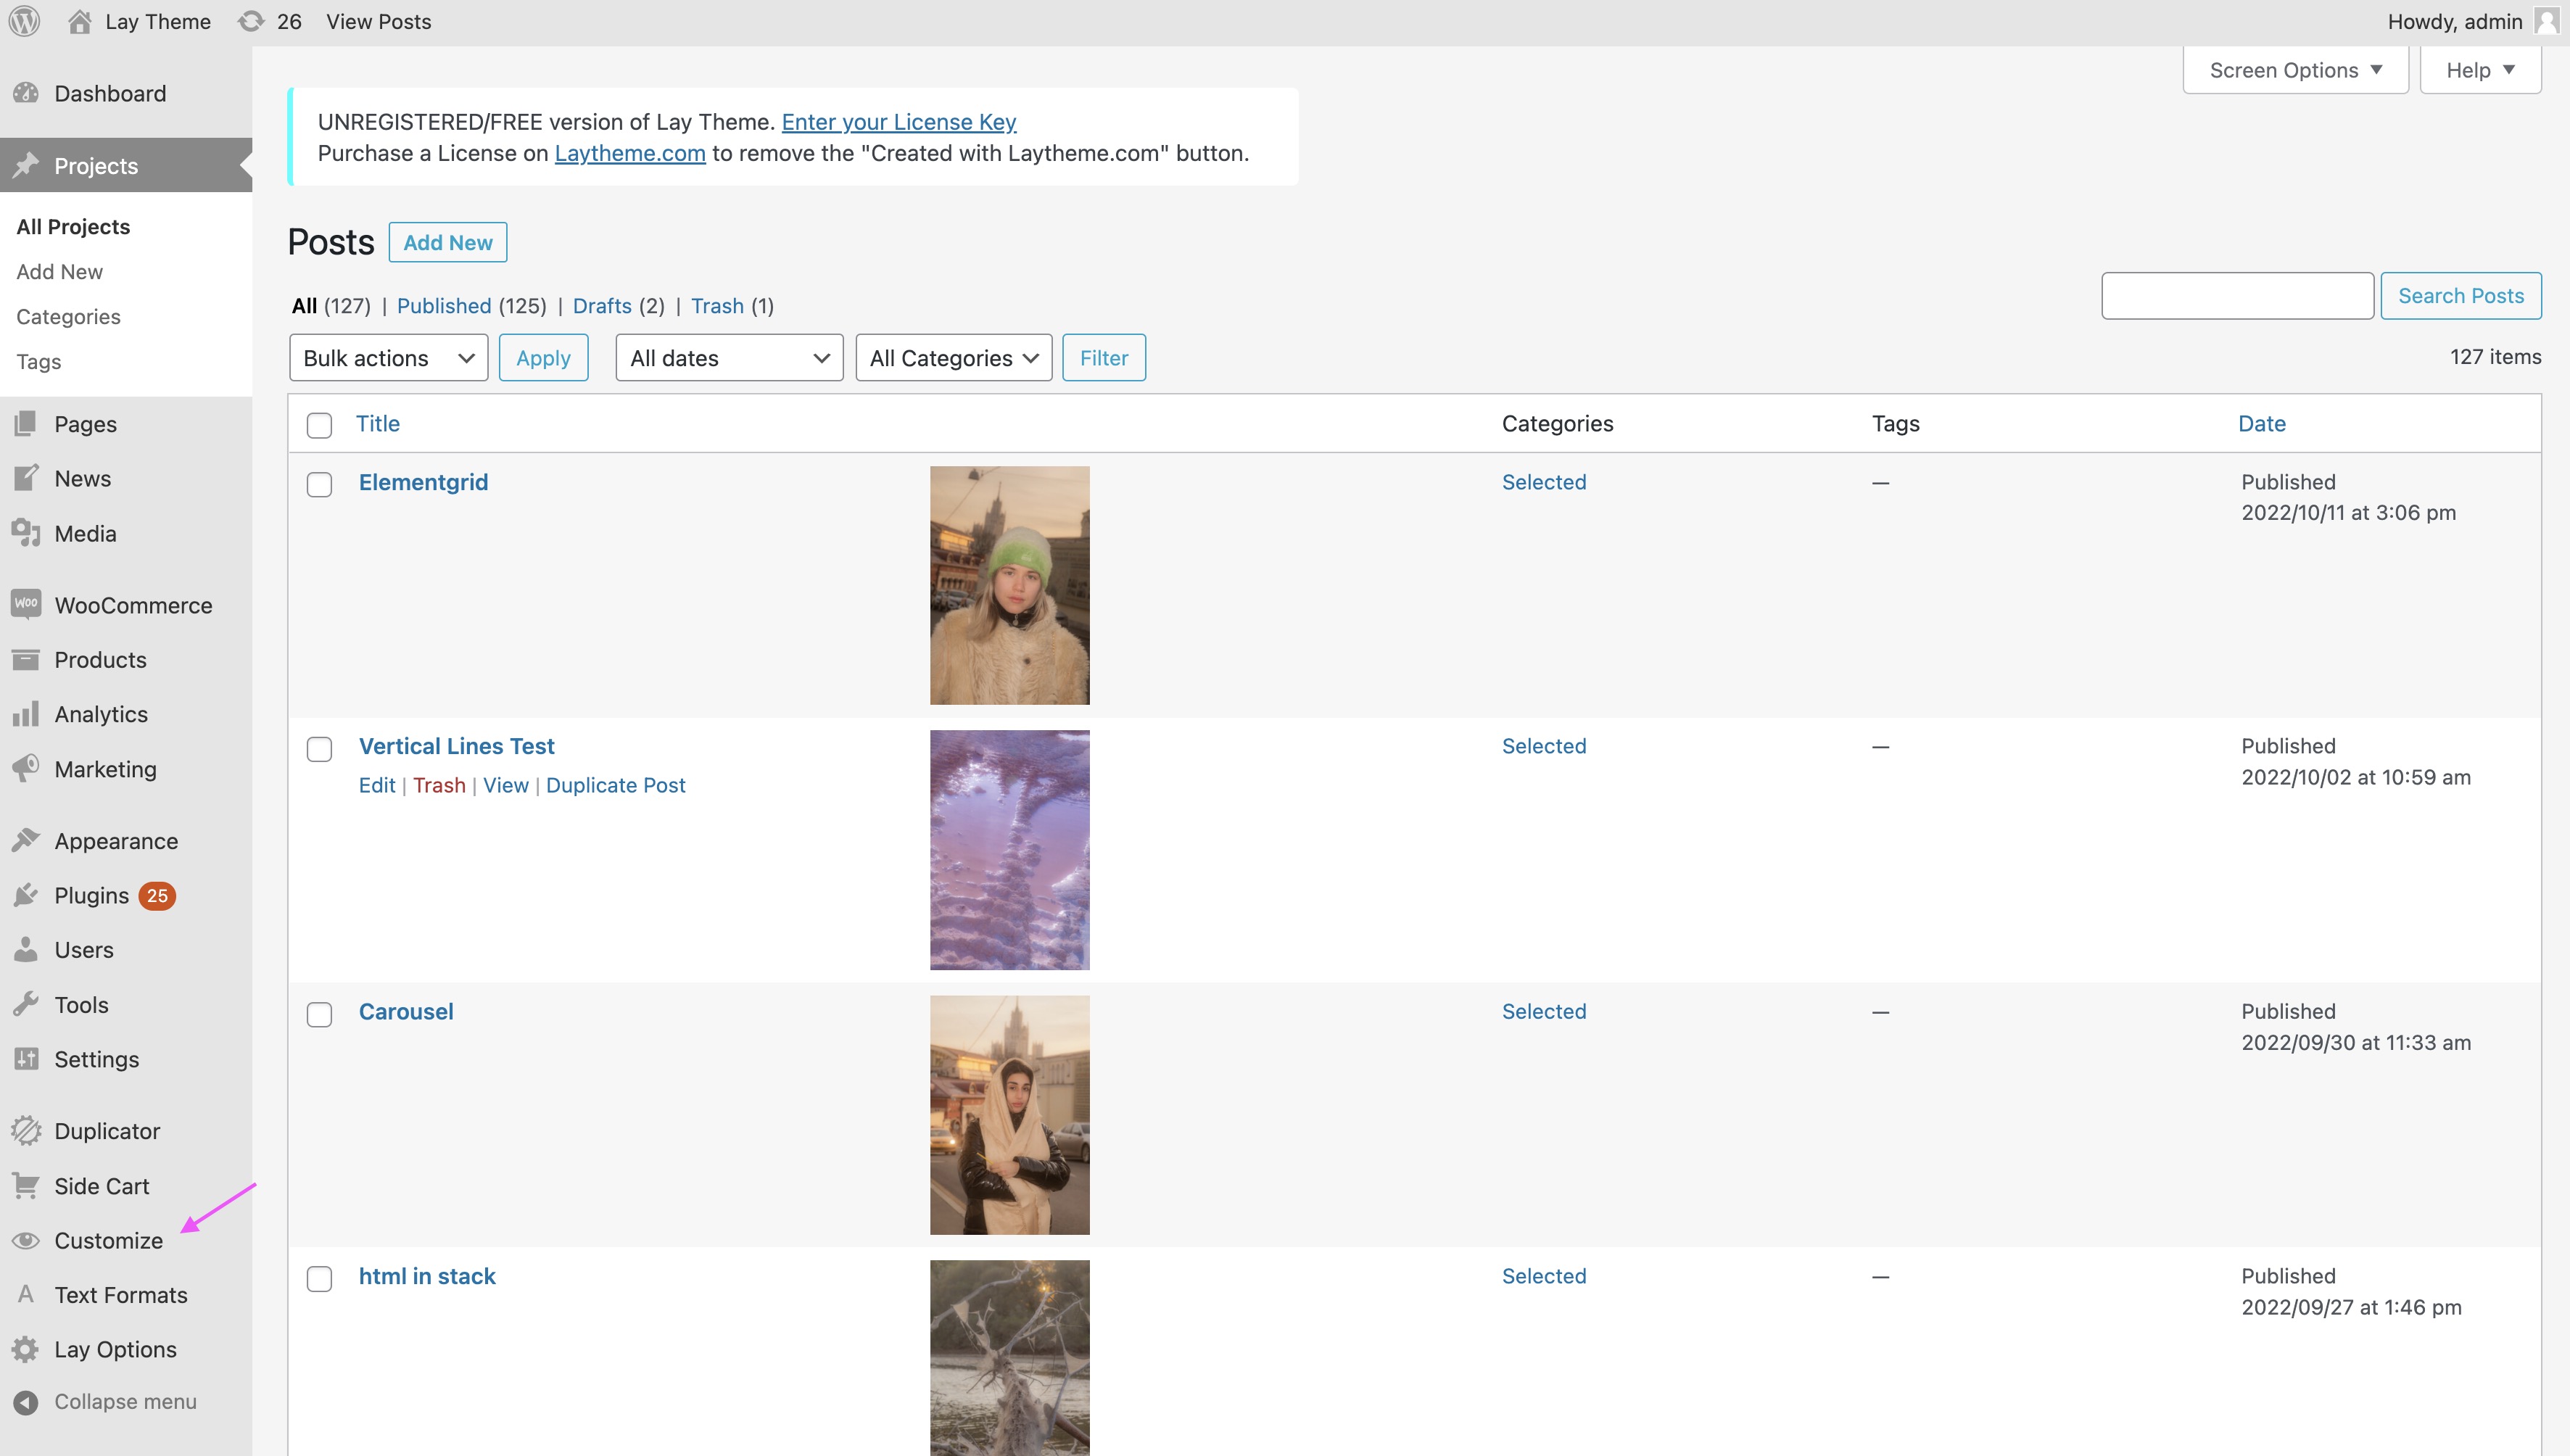Click Selected category in Carousel row
This screenshot has width=2570, height=1456.
(1543, 1011)
